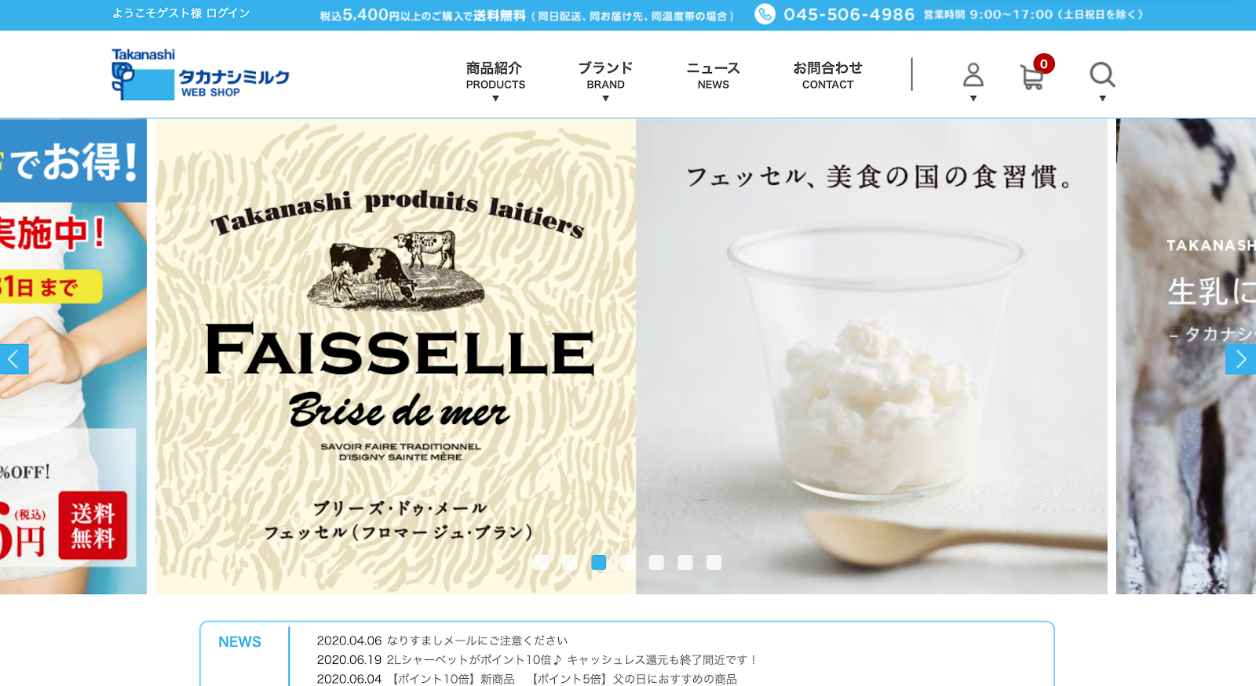
Task: Click the search magnifier icon
Action: pyautogui.click(x=1102, y=75)
